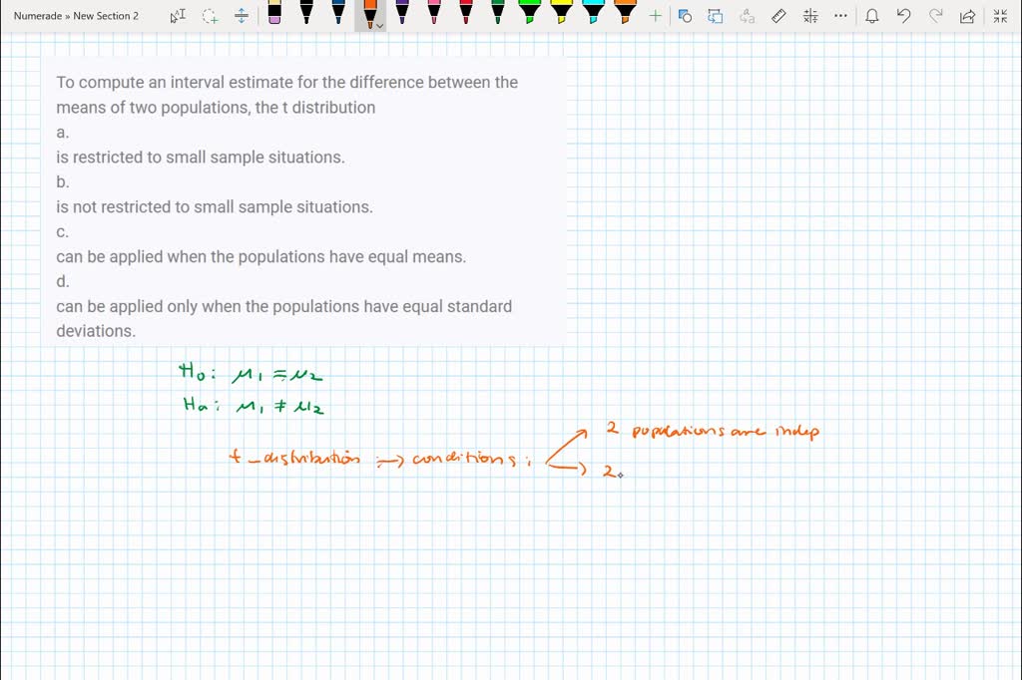The height and width of the screenshot is (680, 1022).
Task: Pick the yellow highlighter
Action: [x=561, y=13]
